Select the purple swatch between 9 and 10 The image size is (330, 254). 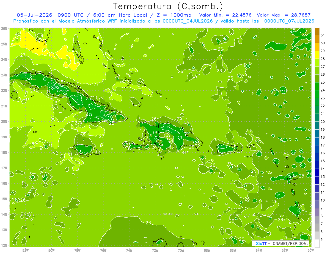click(x=317, y=204)
